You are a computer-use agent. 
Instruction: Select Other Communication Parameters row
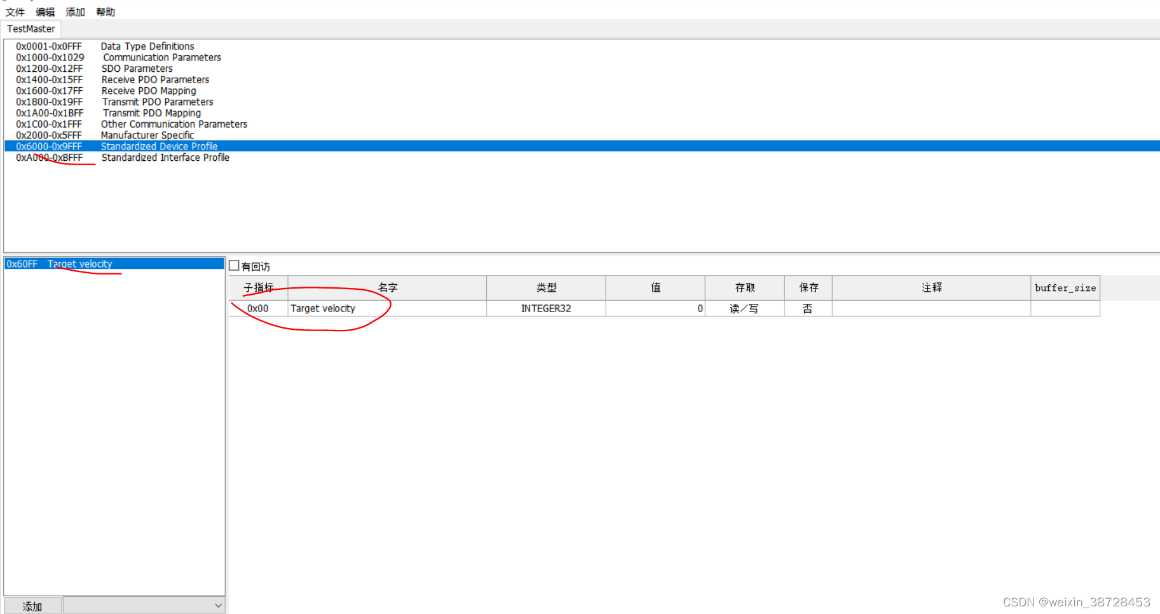click(582, 124)
